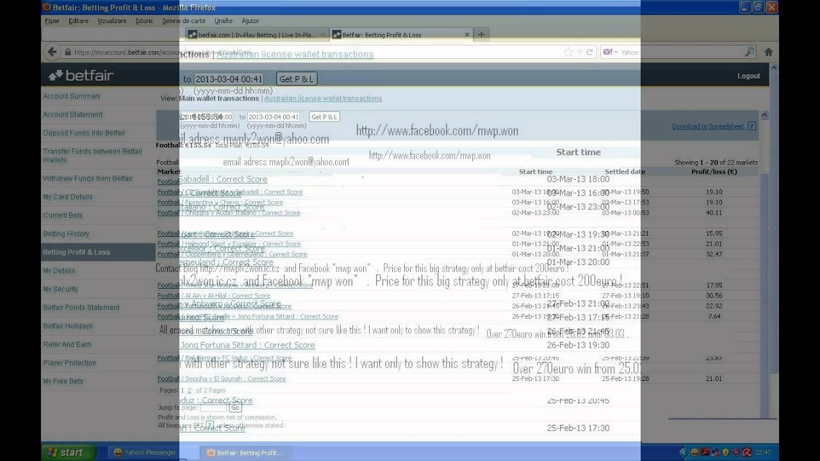Open the Fișier menu
The image size is (820, 461).
pyautogui.click(x=52, y=21)
